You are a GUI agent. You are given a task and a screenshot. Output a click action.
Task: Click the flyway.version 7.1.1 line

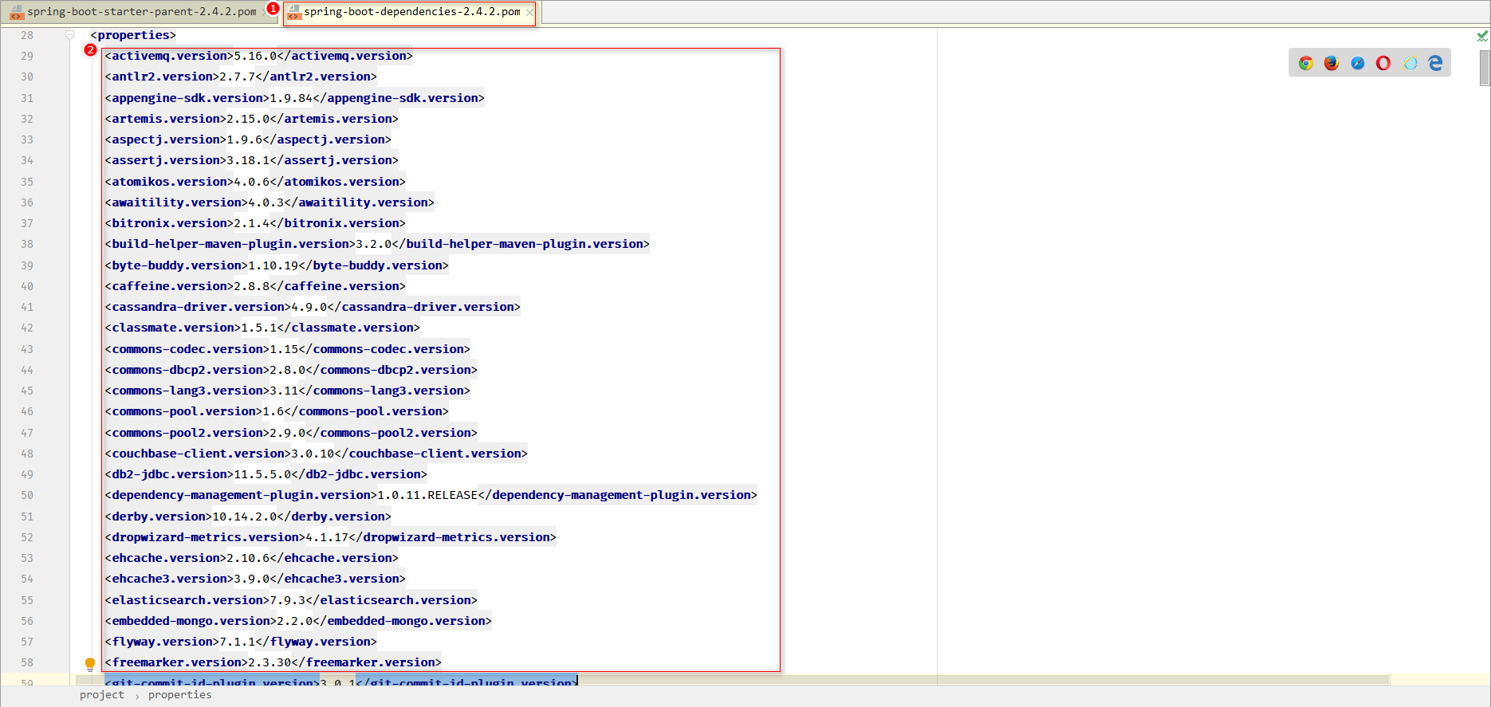point(241,642)
